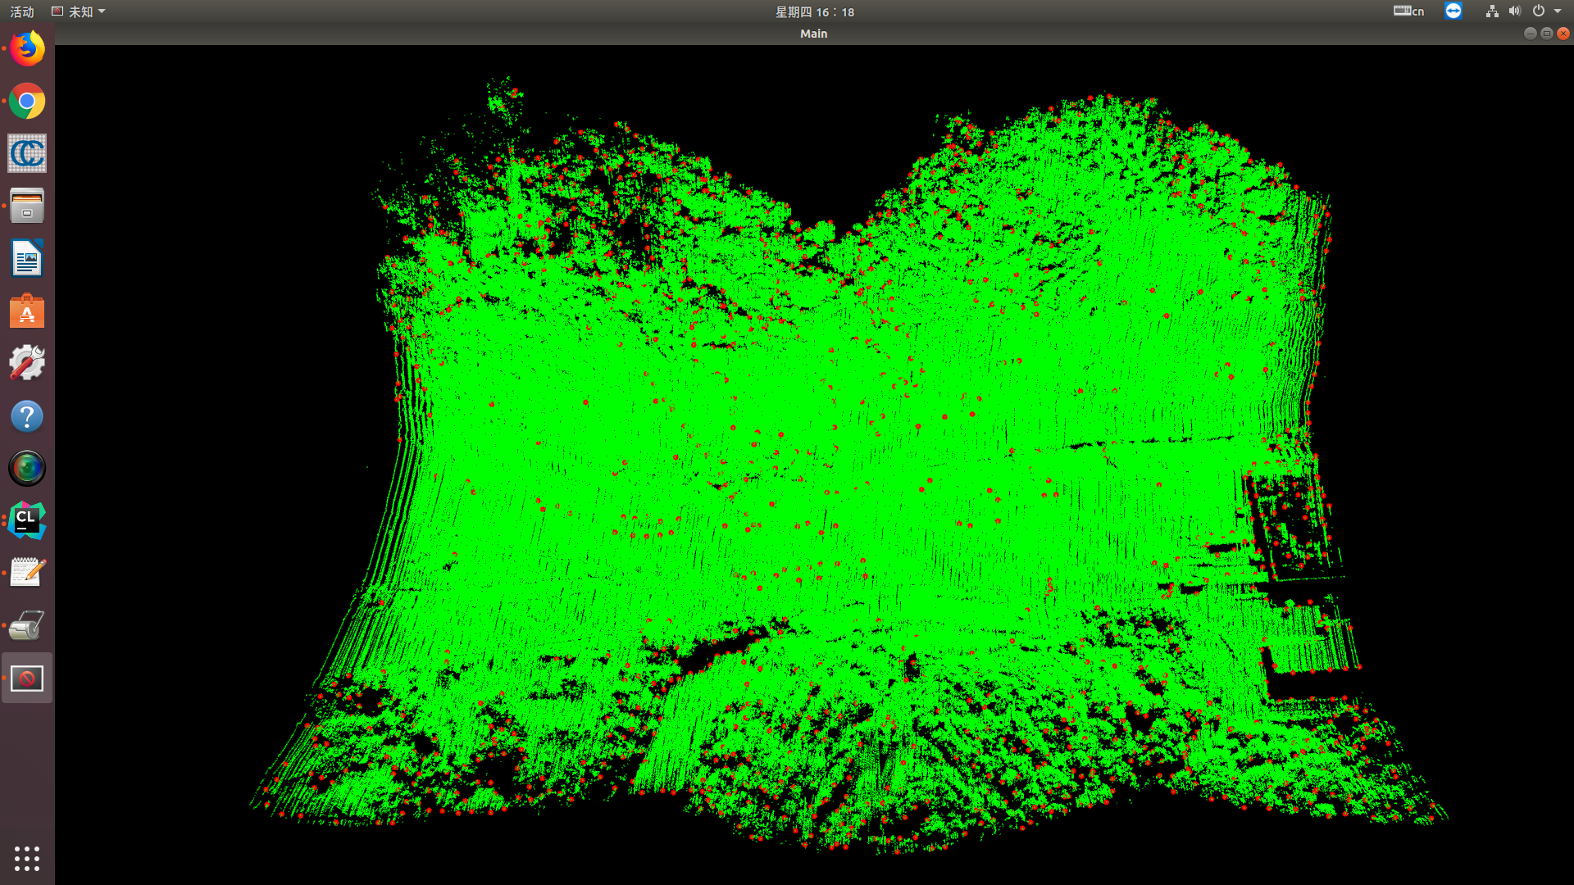Maximize the Main window
The height and width of the screenshot is (885, 1574).
click(1546, 34)
